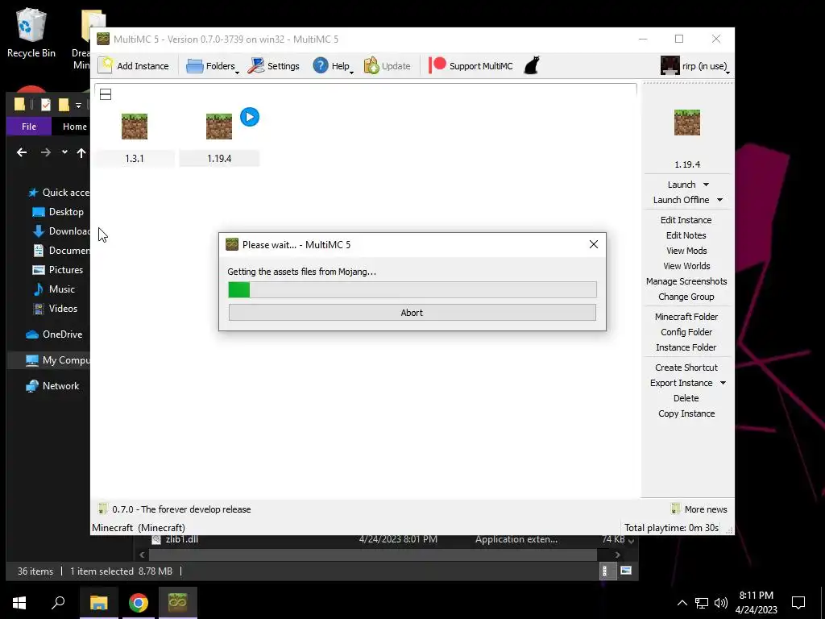Click the horizontal scrollbar in File Explorer
Image resolution: width=825 pixels, height=619 pixels.
[x=372, y=555]
